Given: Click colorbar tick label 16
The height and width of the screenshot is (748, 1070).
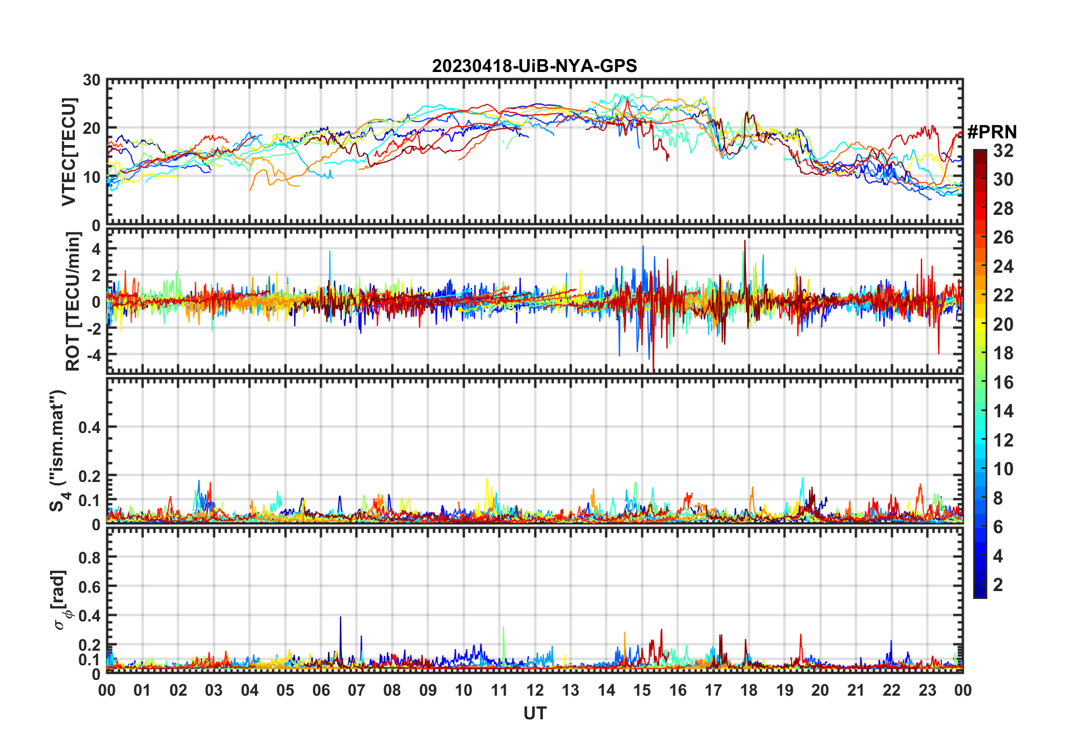Looking at the screenshot, I should (x=1003, y=382).
